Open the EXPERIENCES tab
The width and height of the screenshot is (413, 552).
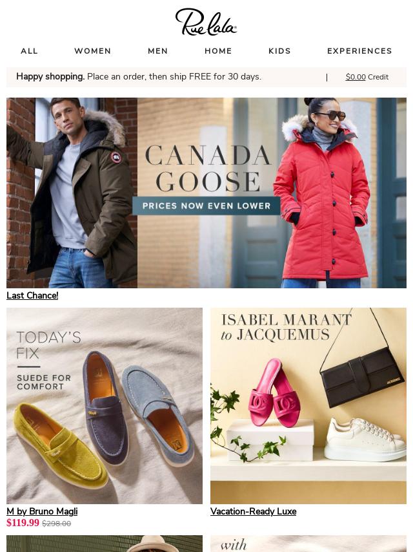pyautogui.click(x=359, y=51)
